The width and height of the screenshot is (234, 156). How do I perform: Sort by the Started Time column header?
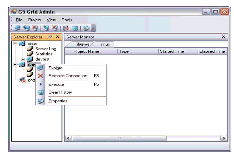[x=171, y=51]
